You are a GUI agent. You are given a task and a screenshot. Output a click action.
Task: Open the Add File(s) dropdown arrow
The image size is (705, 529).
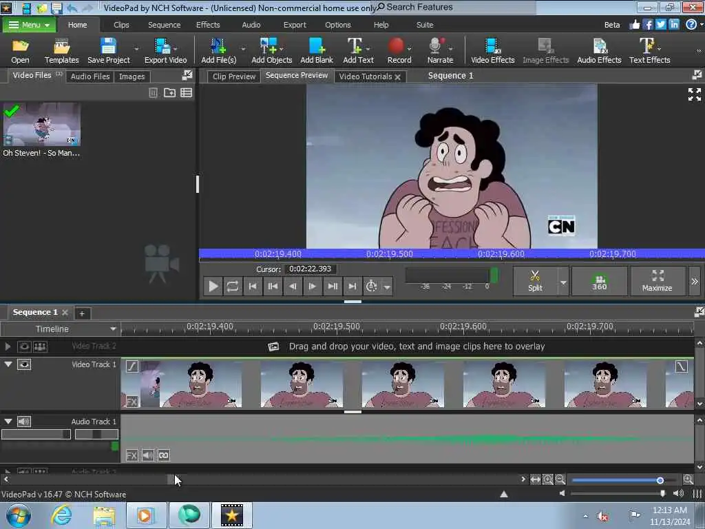point(243,49)
